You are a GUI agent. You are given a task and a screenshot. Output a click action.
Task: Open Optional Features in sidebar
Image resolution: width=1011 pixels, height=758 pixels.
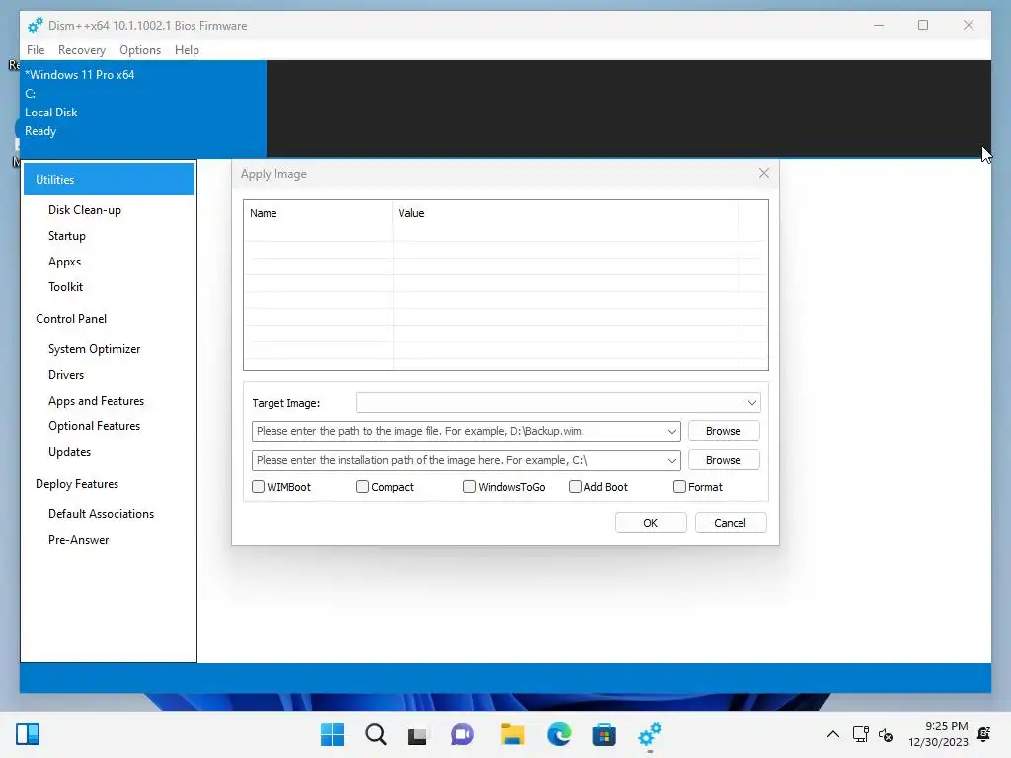[x=94, y=426]
